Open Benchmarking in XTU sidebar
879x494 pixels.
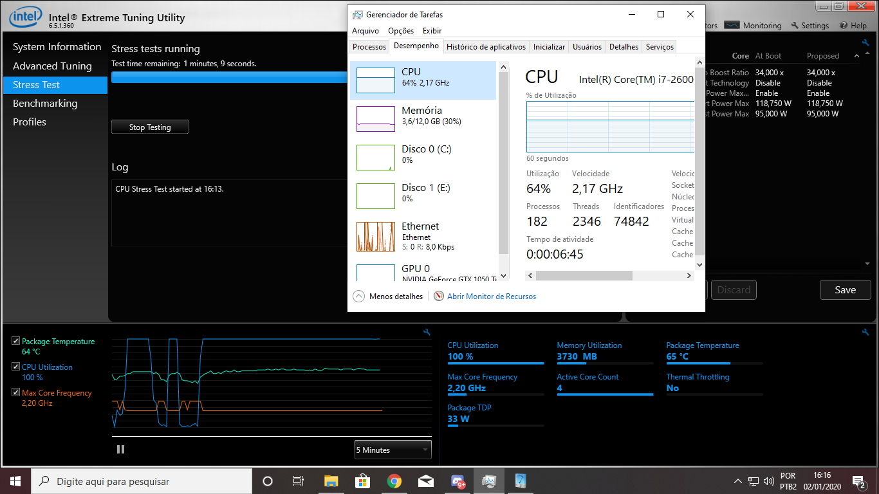45,103
